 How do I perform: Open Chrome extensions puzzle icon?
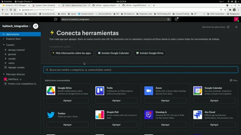(230, 10)
